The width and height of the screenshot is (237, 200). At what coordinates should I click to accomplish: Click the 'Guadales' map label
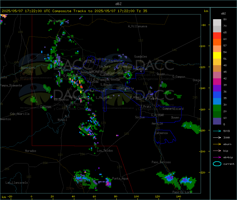pos(141,57)
